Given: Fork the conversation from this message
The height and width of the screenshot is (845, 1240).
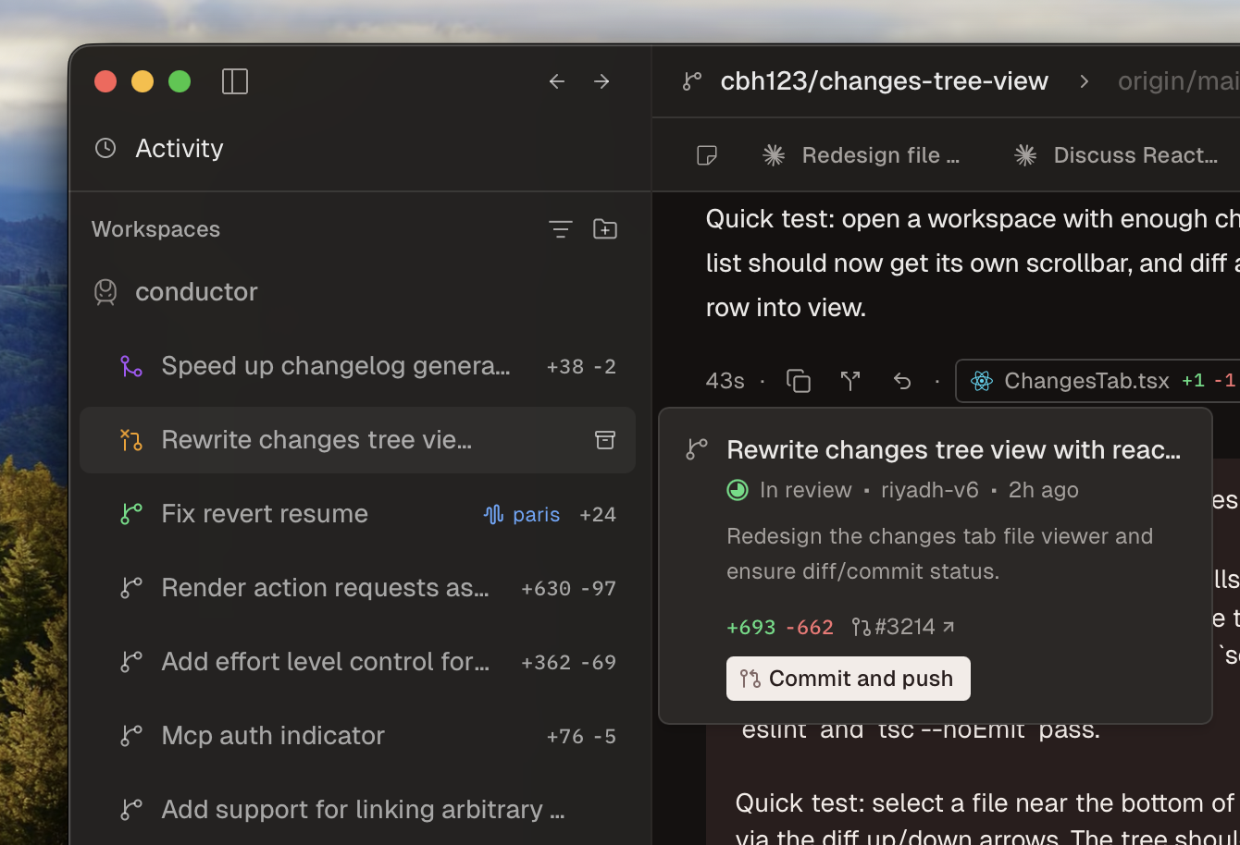Looking at the screenshot, I should click(x=850, y=381).
